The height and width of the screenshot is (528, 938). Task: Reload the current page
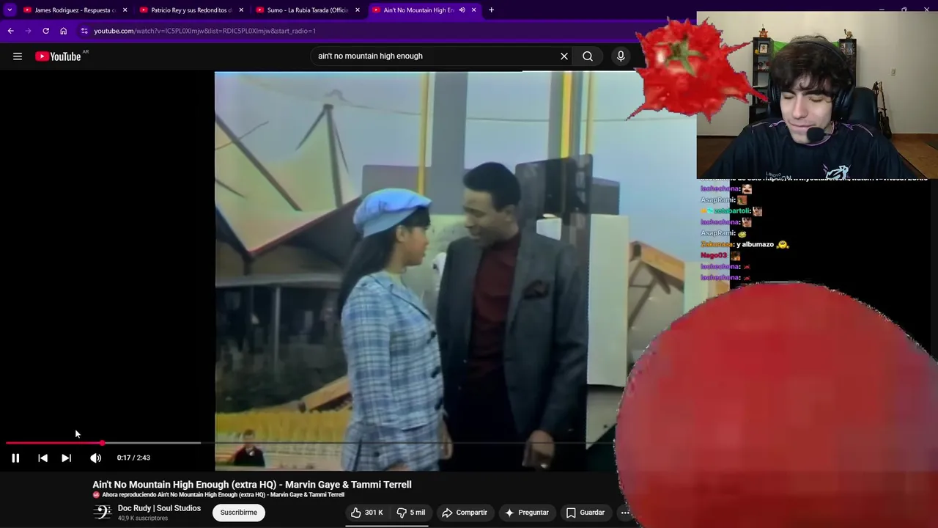click(45, 31)
